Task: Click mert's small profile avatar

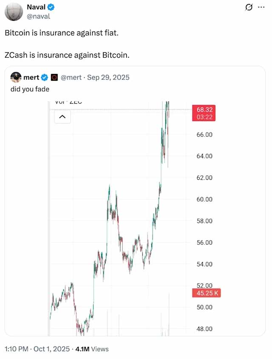Action: (16, 77)
